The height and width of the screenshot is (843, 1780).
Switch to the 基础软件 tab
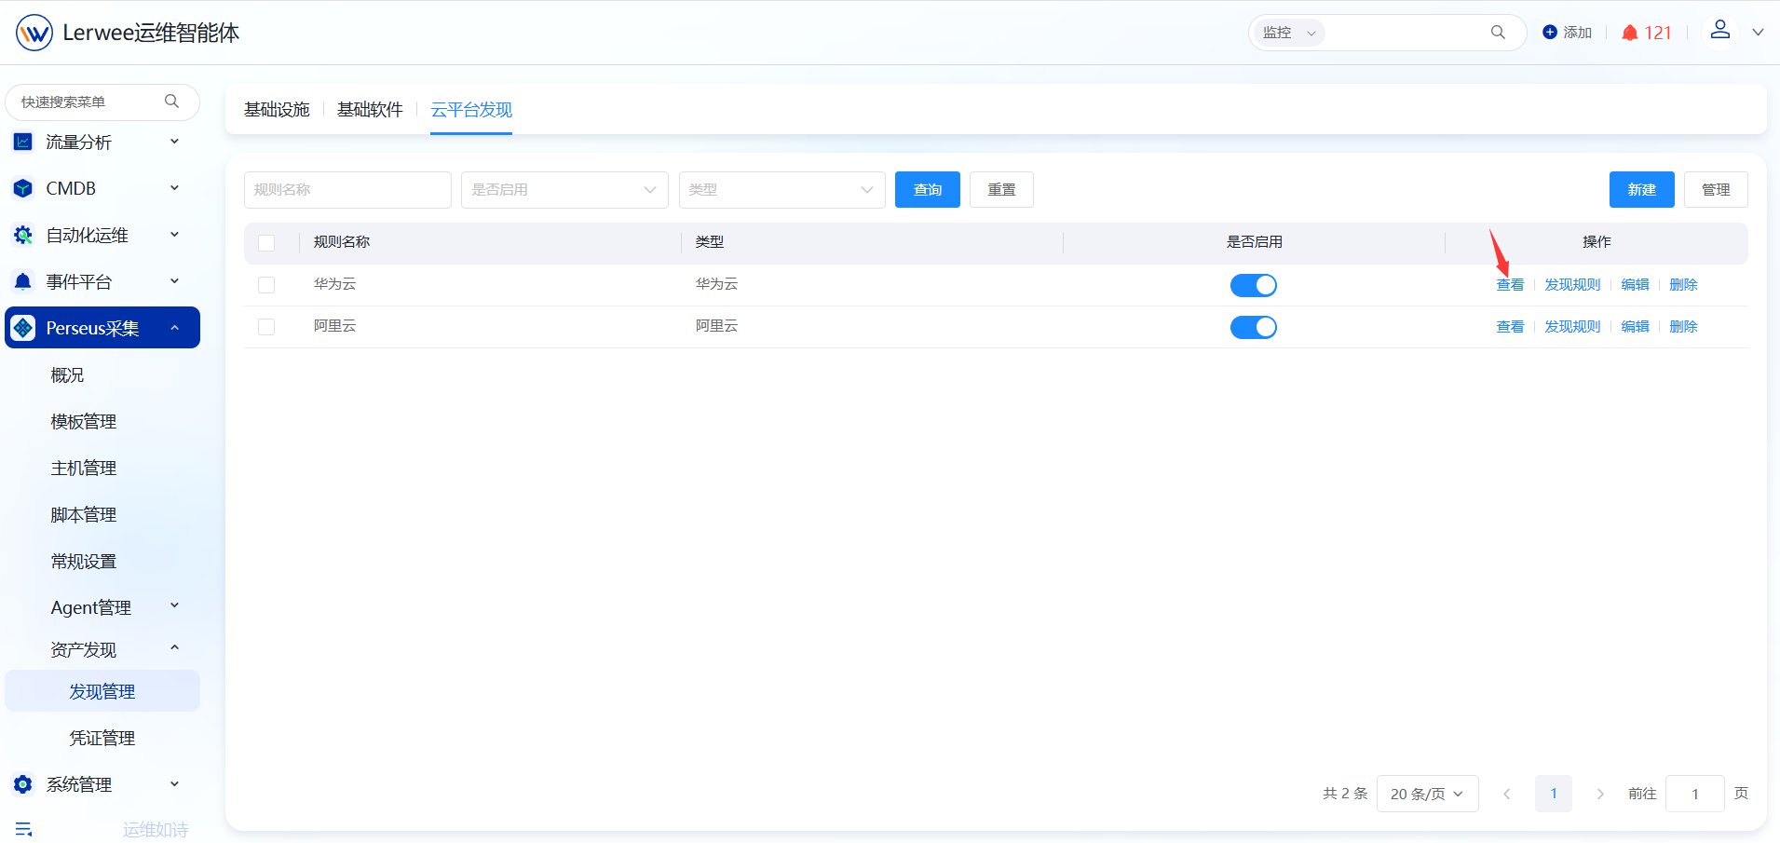tap(370, 110)
